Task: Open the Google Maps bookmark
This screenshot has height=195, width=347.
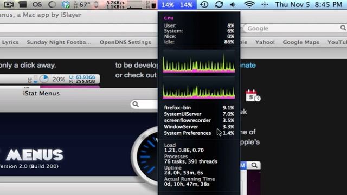Action: click(301, 42)
